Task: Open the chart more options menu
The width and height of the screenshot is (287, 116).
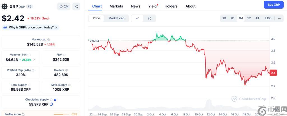Action: (x=279, y=18)
